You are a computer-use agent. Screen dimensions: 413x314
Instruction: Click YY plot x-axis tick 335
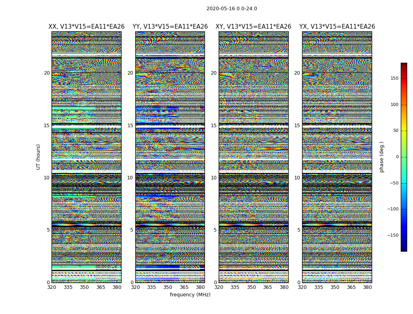coord(151,287)
